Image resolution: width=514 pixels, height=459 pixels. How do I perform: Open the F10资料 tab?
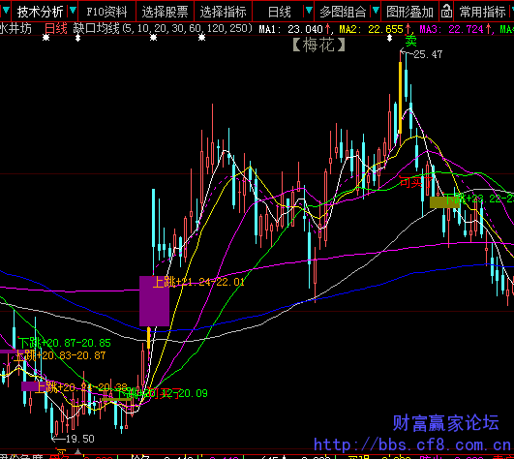pyautogui.click(x=106, y=13)
